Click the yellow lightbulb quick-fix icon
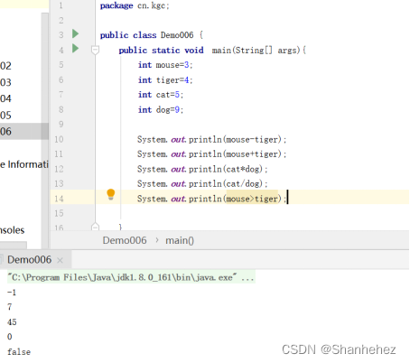The image size is (410, 363). [x=111, y=194]
